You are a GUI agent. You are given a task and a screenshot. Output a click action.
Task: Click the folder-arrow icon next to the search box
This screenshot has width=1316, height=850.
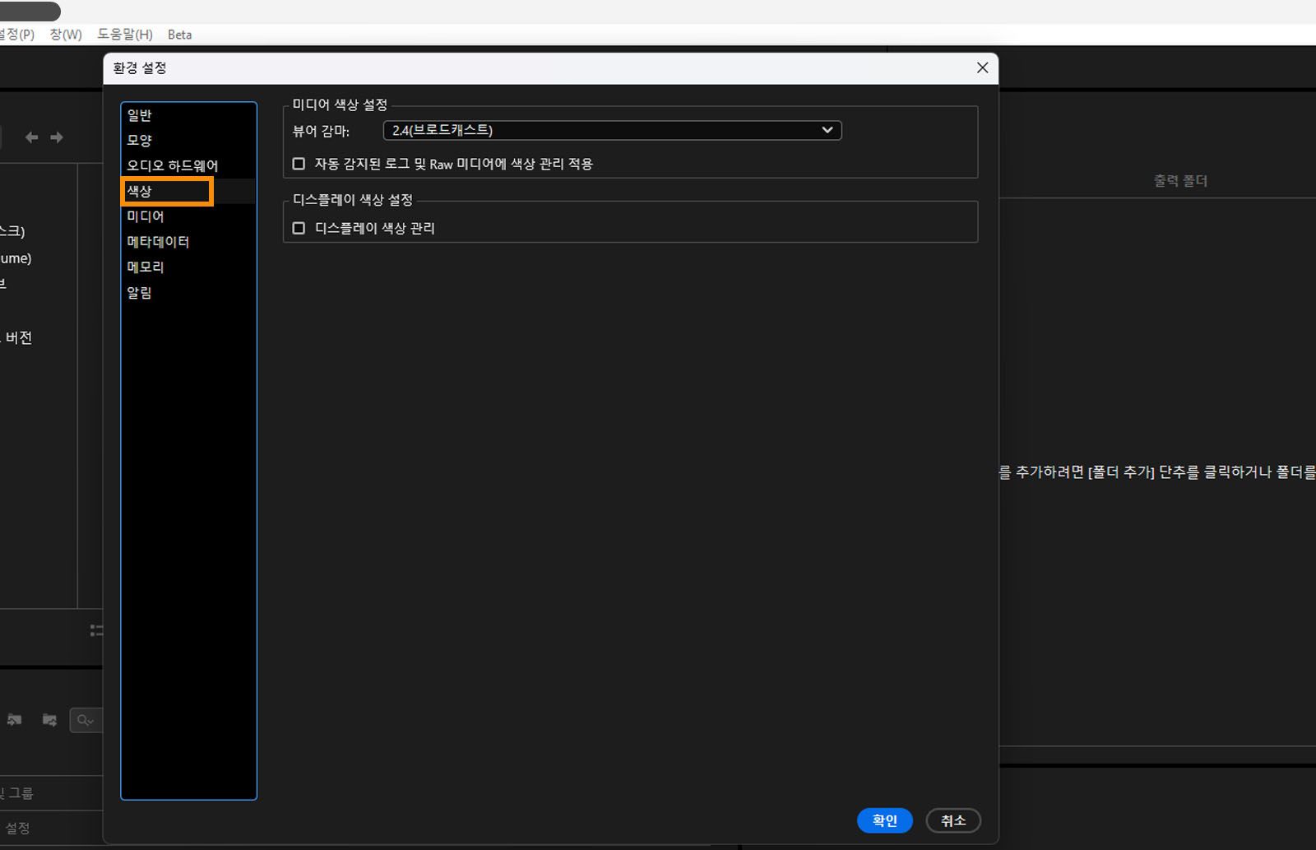pos(49,720)
